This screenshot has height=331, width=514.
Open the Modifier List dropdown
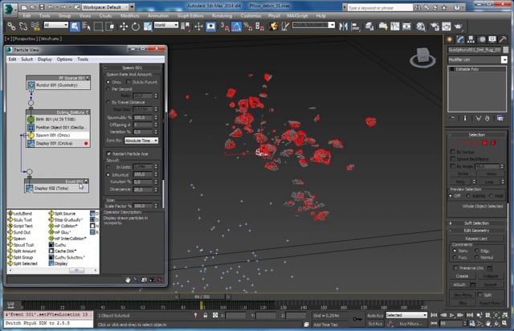tap(478, 59)
